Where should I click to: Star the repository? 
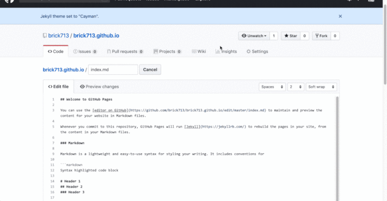tap(290, 36)
